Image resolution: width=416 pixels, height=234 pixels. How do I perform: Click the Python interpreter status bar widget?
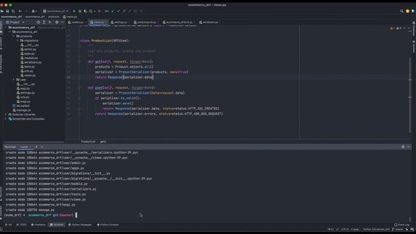(376, 229)
